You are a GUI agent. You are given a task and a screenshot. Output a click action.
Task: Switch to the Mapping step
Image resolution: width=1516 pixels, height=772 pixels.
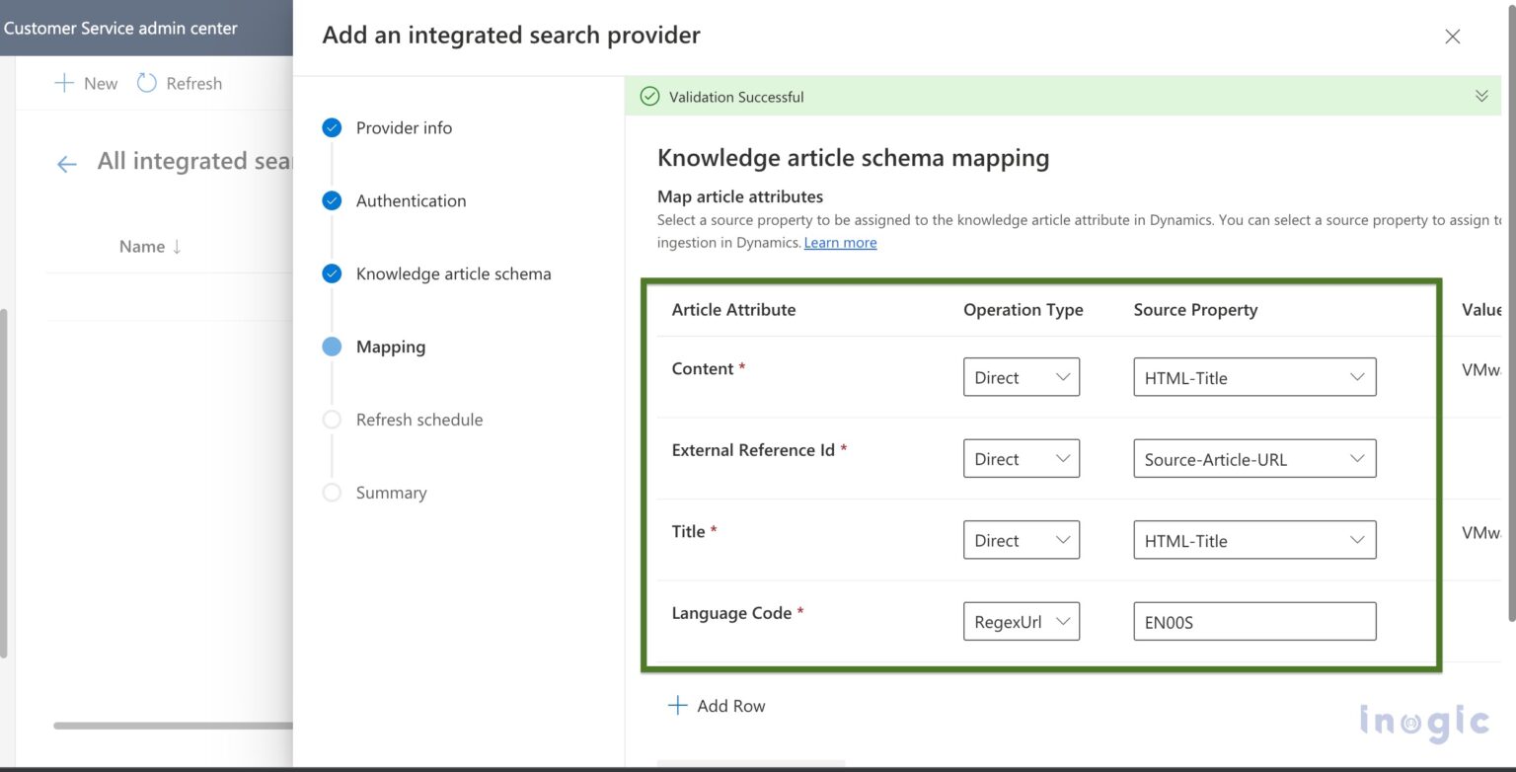click(391, 347)
